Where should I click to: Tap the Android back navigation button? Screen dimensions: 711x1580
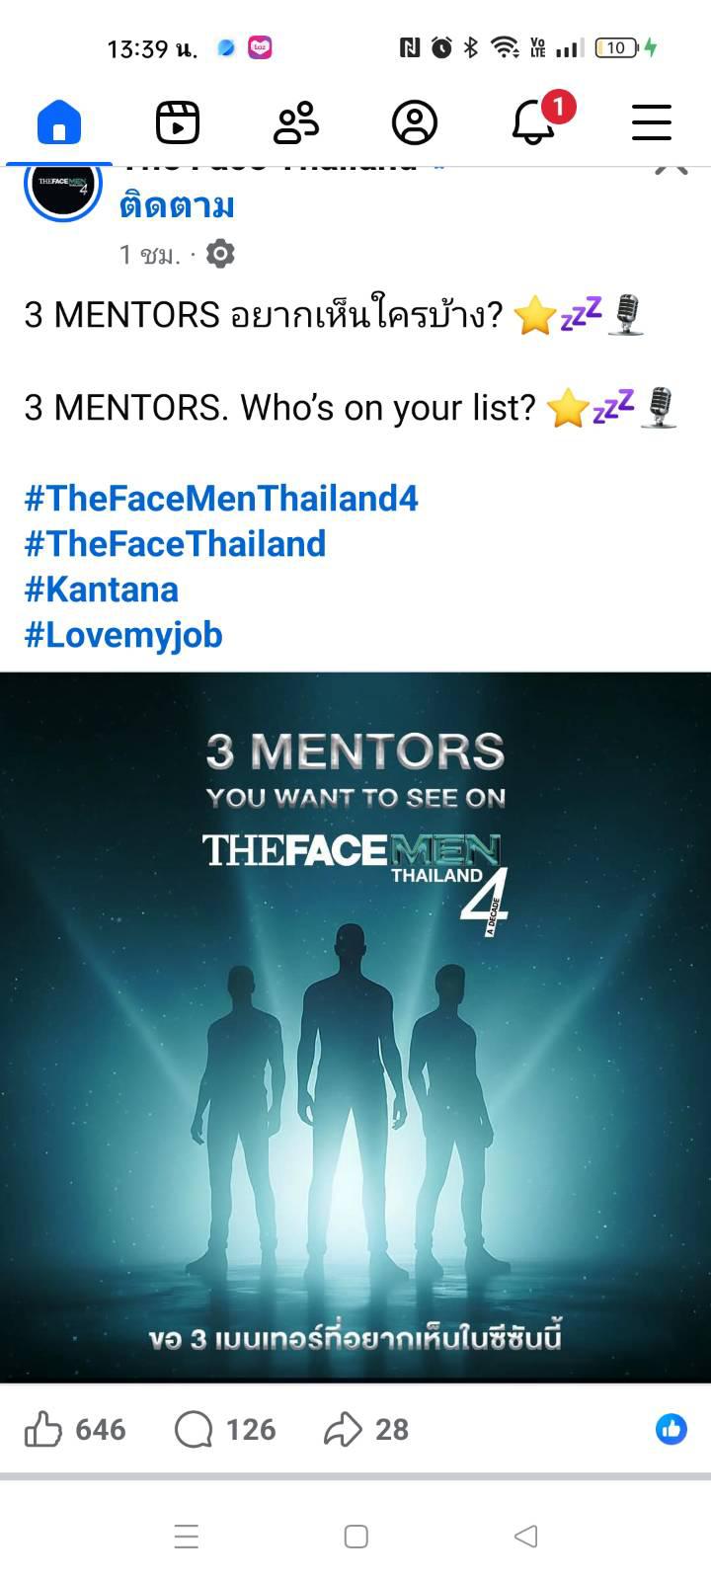[x=526, y=1537]
